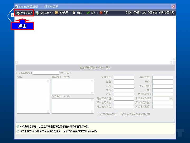This screenshot has width=190, height=143.
Task: Focus the 包装件数 input field
Action: click(x=163, y=86)
